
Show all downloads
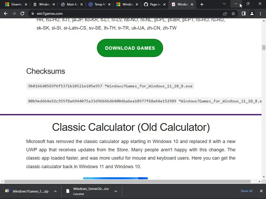(x=246, y=191)
